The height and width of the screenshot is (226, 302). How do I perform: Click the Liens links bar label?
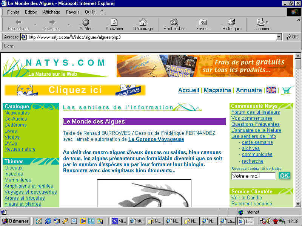click(9, 46)
